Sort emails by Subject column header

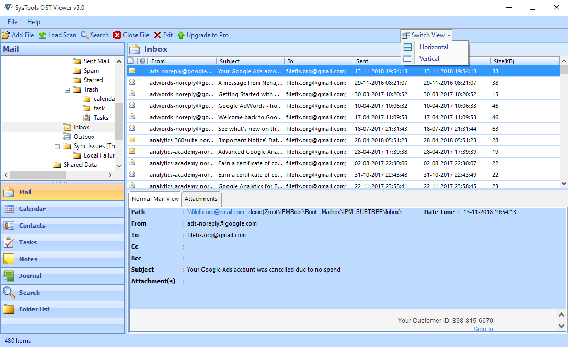point(250,61)
